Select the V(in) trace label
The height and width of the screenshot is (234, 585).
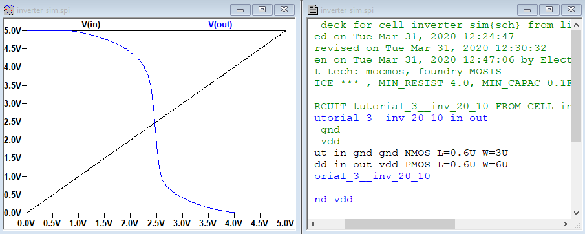pyautogui.click(x=91, y=25)
